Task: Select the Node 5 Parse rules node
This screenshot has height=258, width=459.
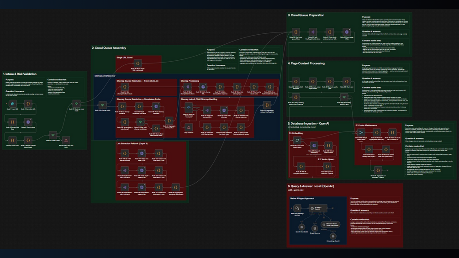Action: point(12,140)
